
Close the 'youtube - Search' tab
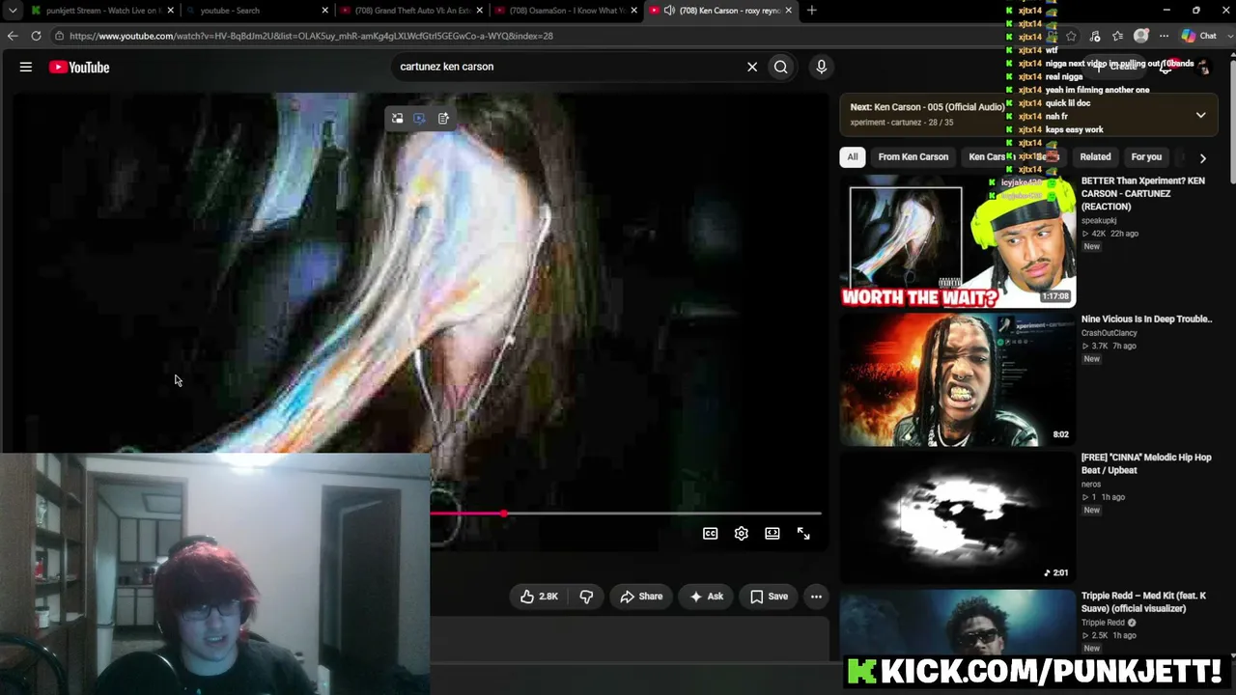pyautogui.click(x=325, y=11)
